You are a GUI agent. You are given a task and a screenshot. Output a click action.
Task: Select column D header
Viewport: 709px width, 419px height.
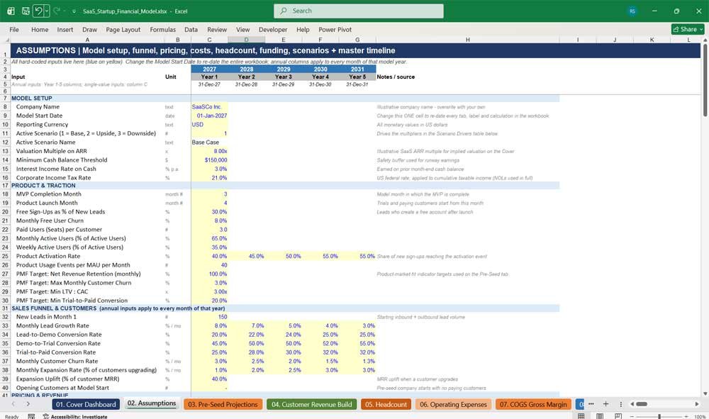(x=247, y=40)
